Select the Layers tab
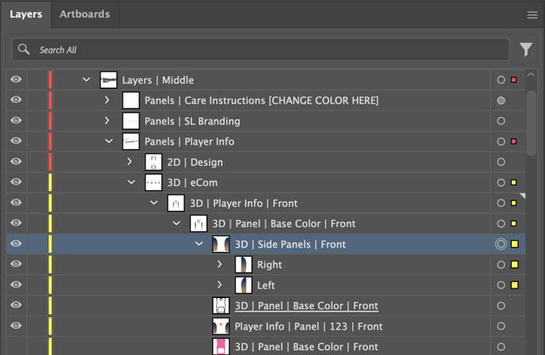 26,14
